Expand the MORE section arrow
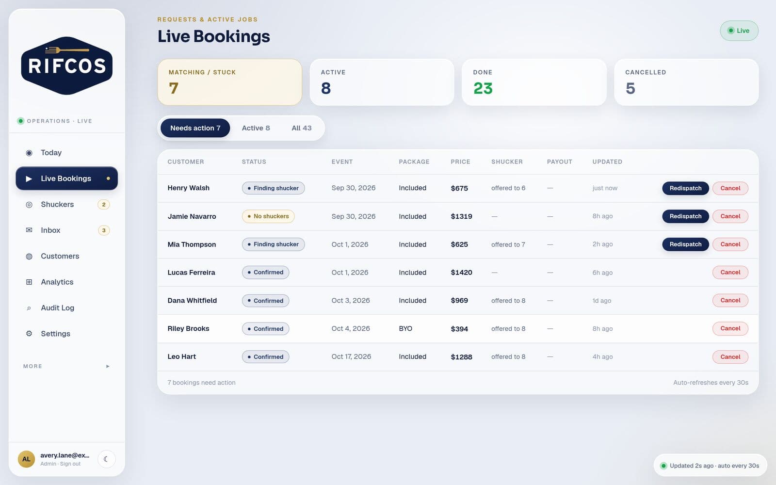This screenshot has width=776, height=485. click(x=108, y=366)
